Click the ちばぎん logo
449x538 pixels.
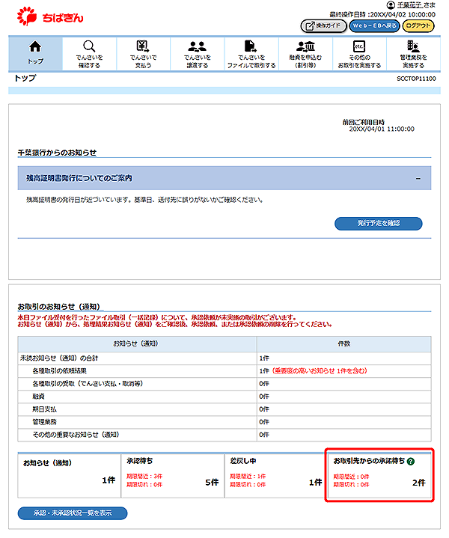50,14
